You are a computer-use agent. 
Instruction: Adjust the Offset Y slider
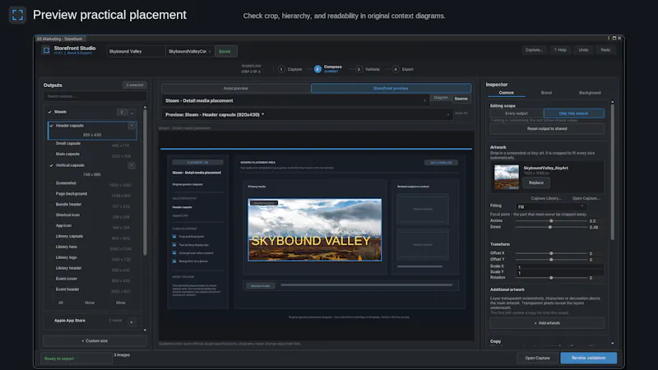[550, 260]
